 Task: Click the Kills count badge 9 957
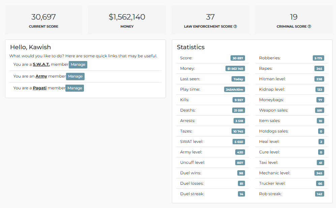(x=239, y=100)
